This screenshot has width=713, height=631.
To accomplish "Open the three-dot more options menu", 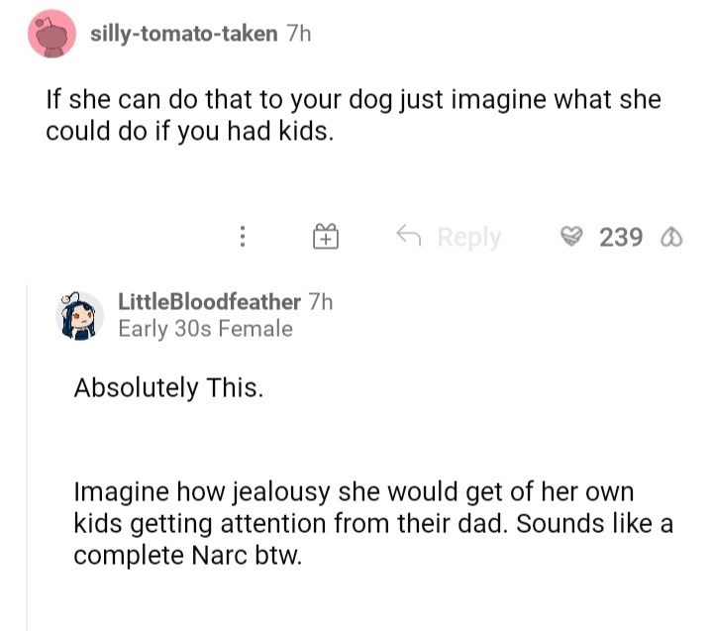I will pos(242,237).
